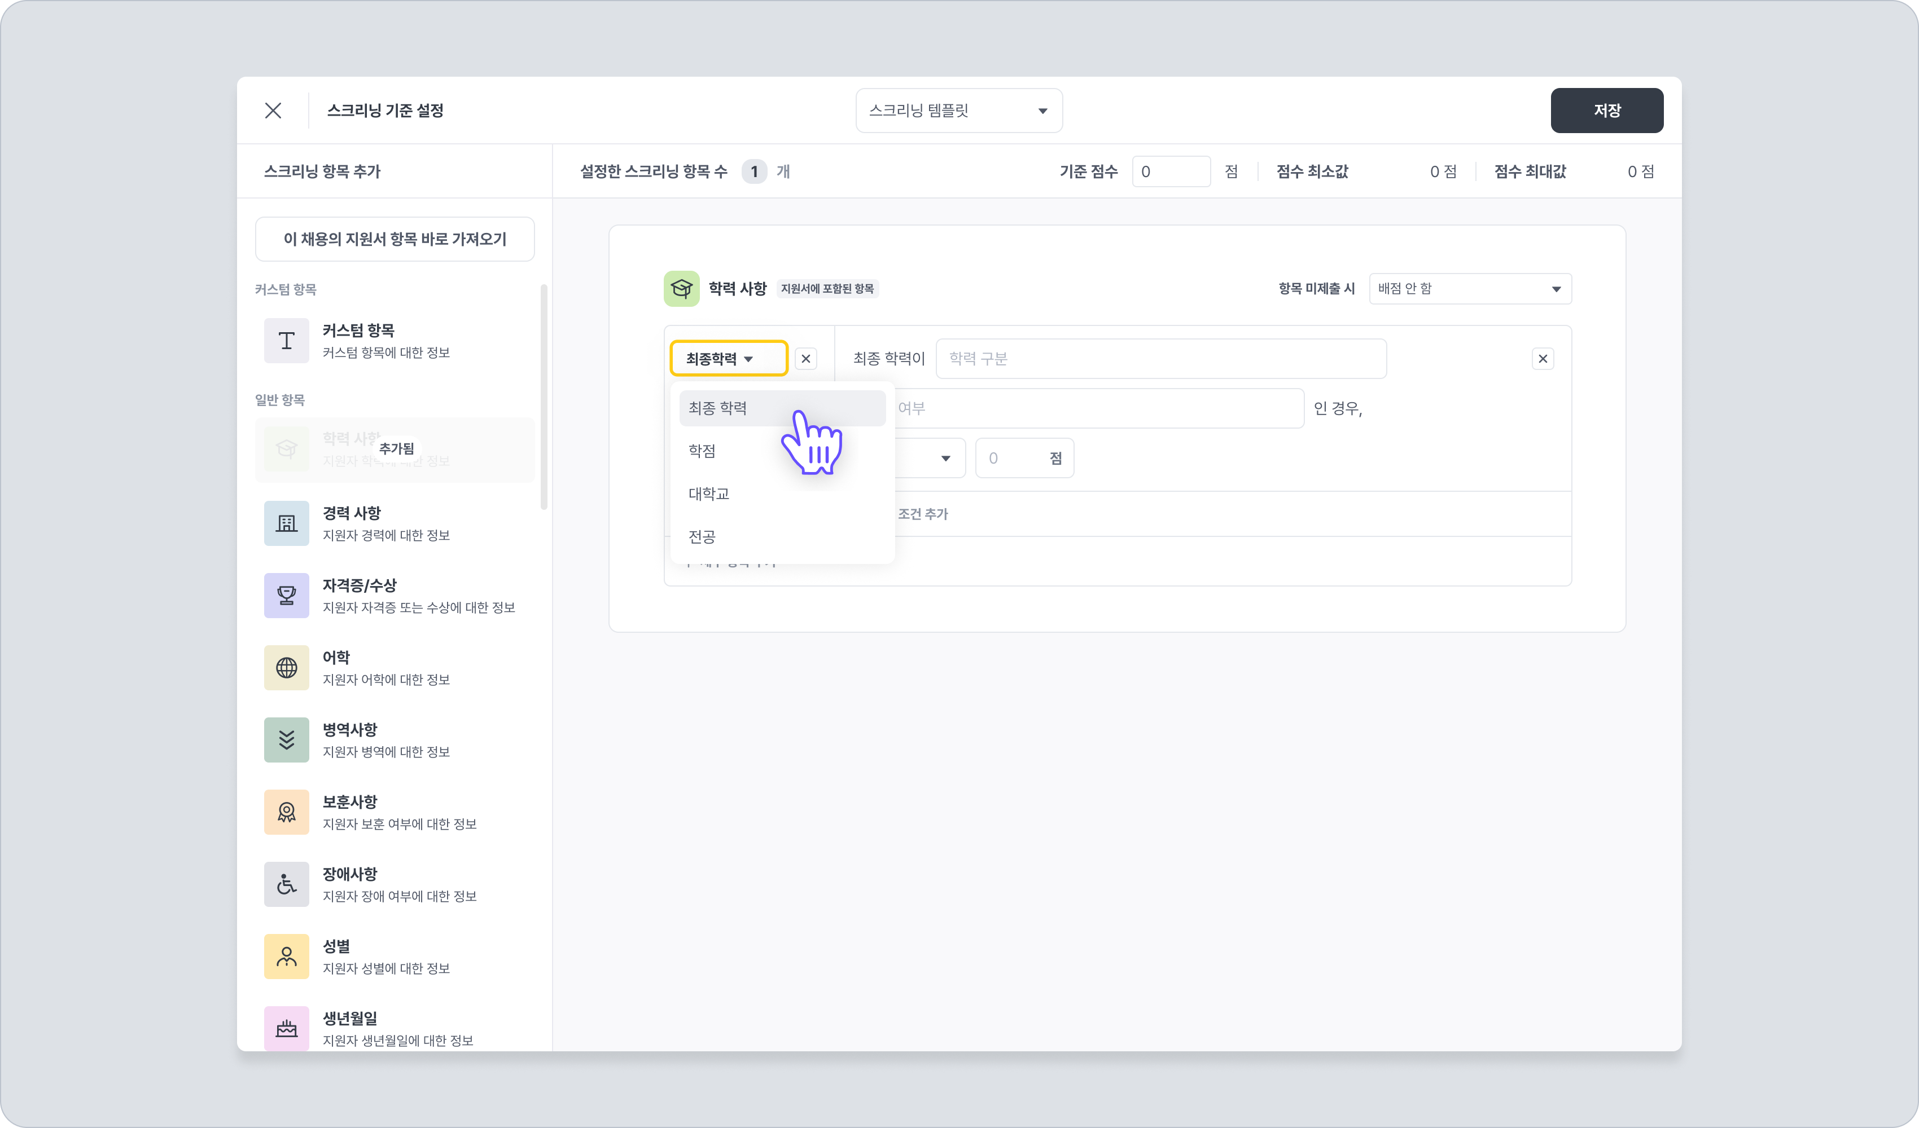The image size is (1919, 1128).
Task: Click the 병역사항 chevrons icon
Action: tap(286, 740)
